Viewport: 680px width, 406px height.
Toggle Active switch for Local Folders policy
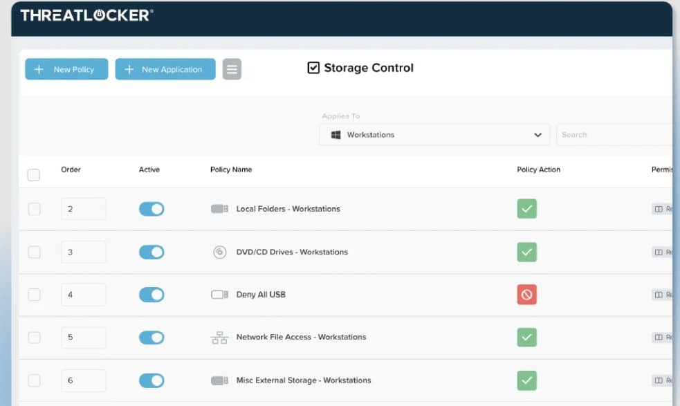[151, 209]
